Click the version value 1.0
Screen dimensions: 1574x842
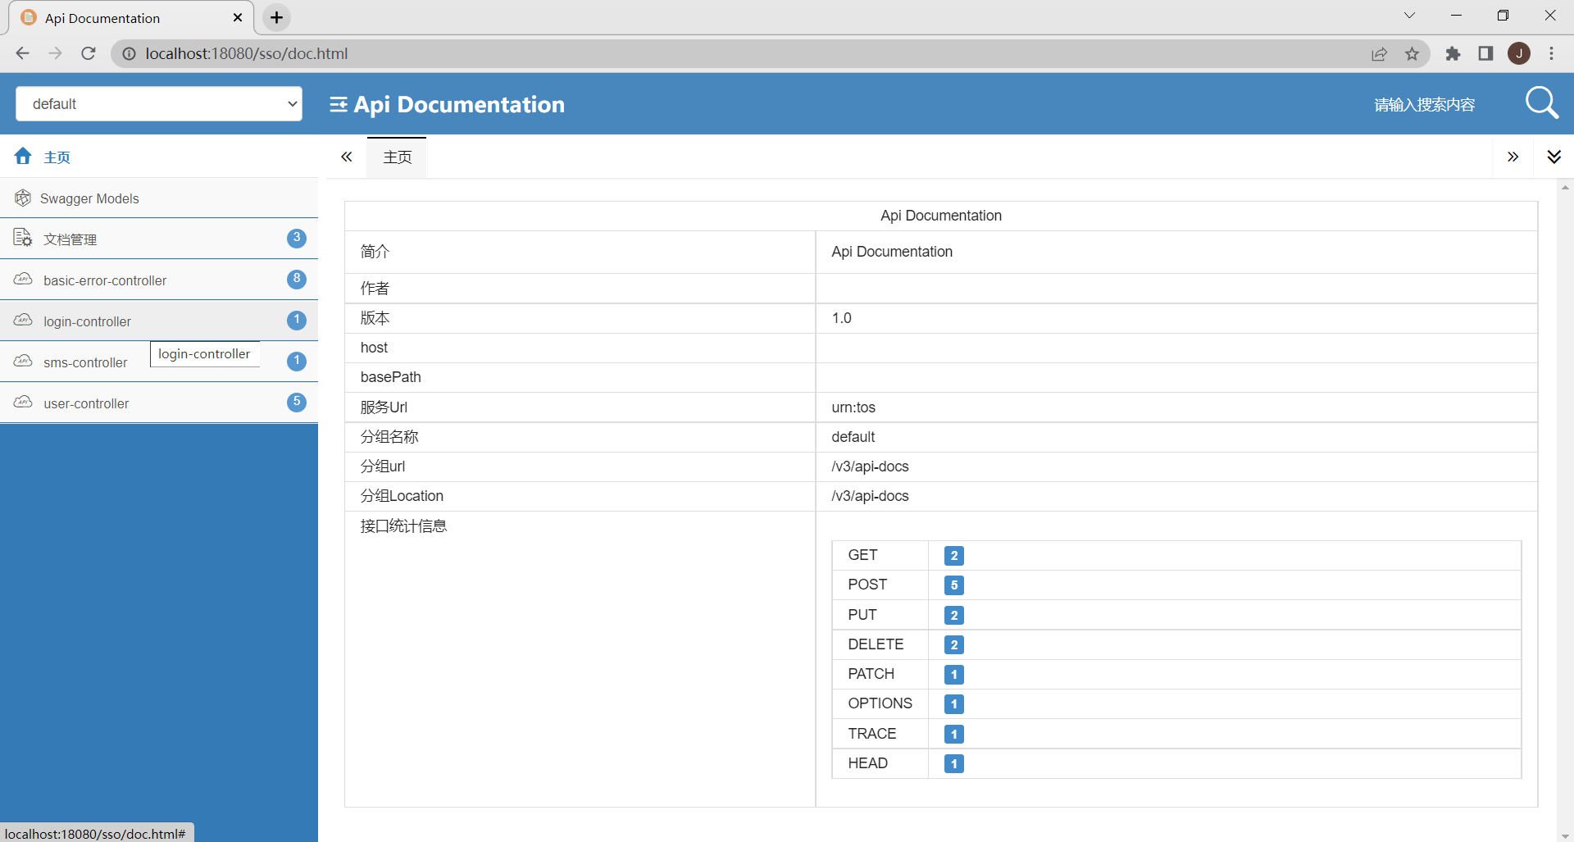coord(841,318)
